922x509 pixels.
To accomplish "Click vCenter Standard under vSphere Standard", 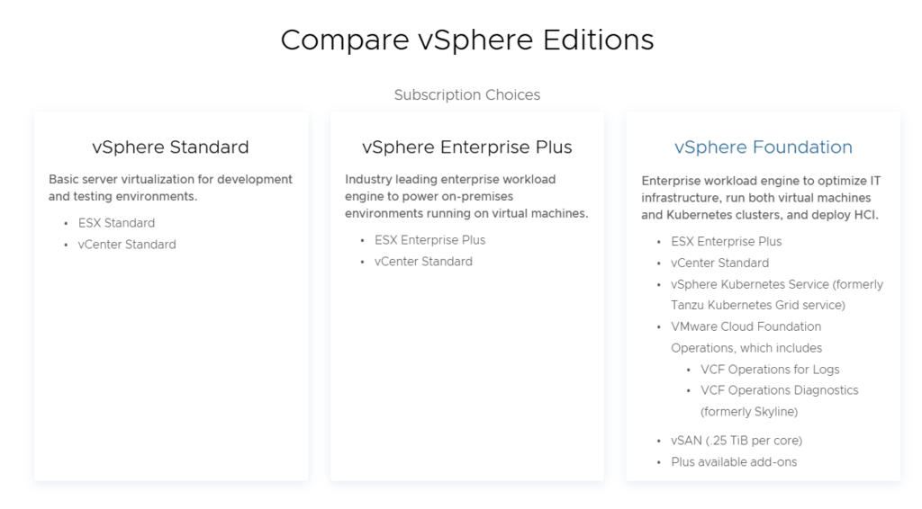I will [x=127, y=245].
